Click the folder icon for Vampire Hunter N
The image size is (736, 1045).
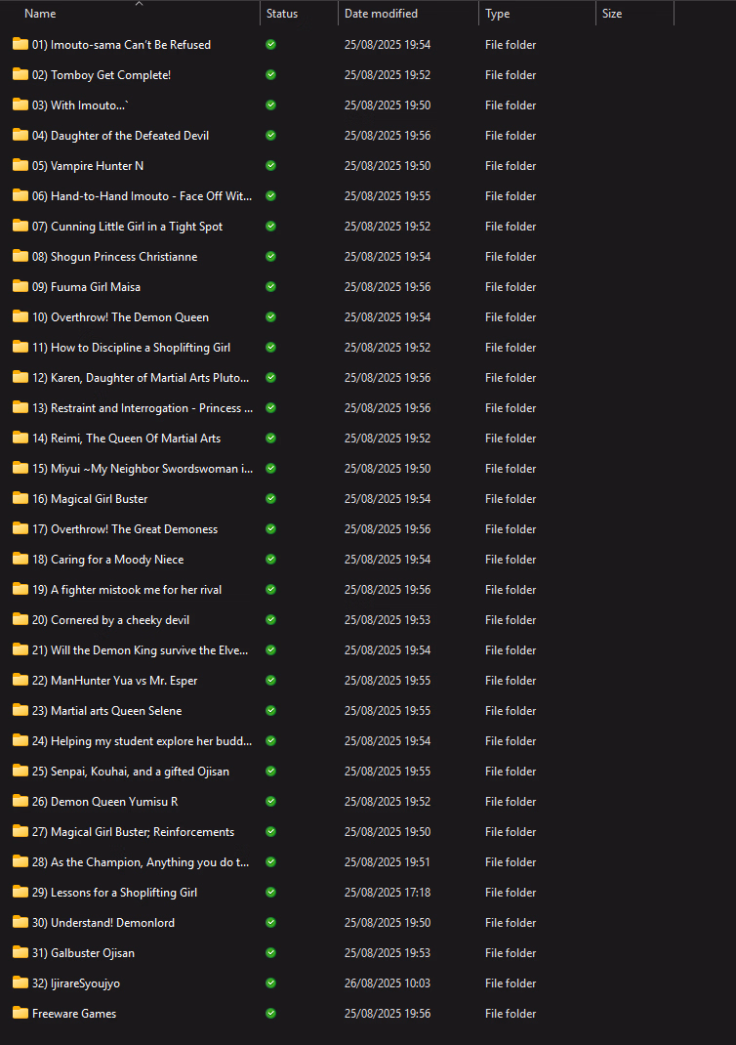click(x=20, y=165)
